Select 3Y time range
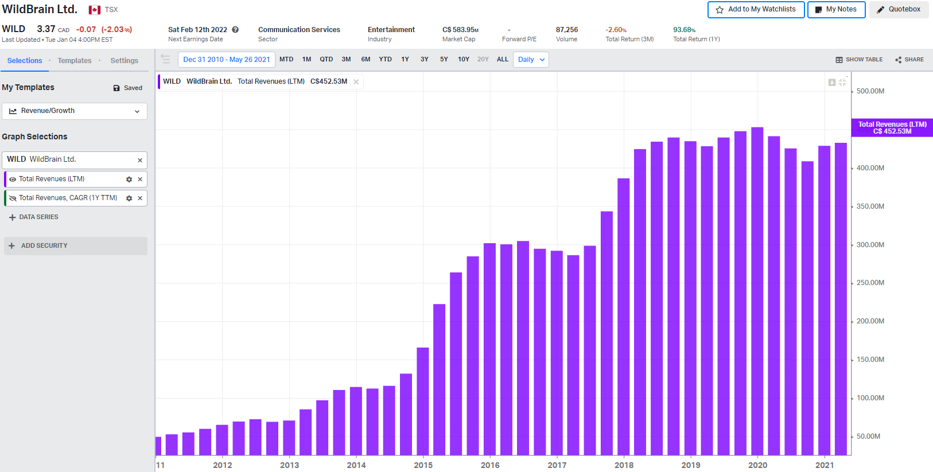Image resolution: width=933 pixels, height=472 pixels. tap(425, 60)
